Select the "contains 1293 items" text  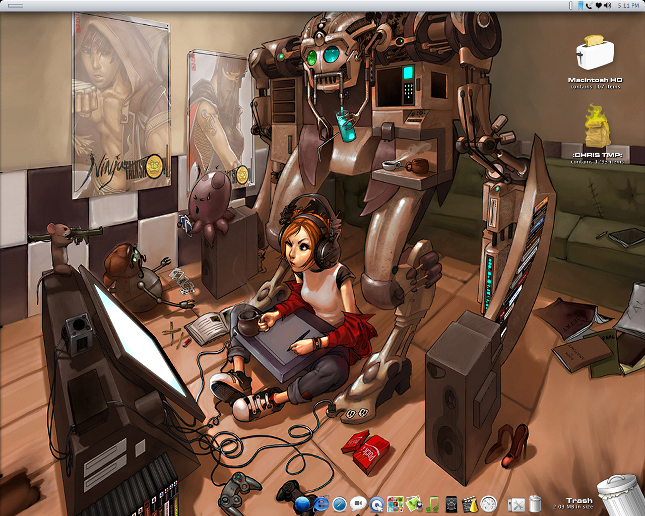(x=597, y=162)
